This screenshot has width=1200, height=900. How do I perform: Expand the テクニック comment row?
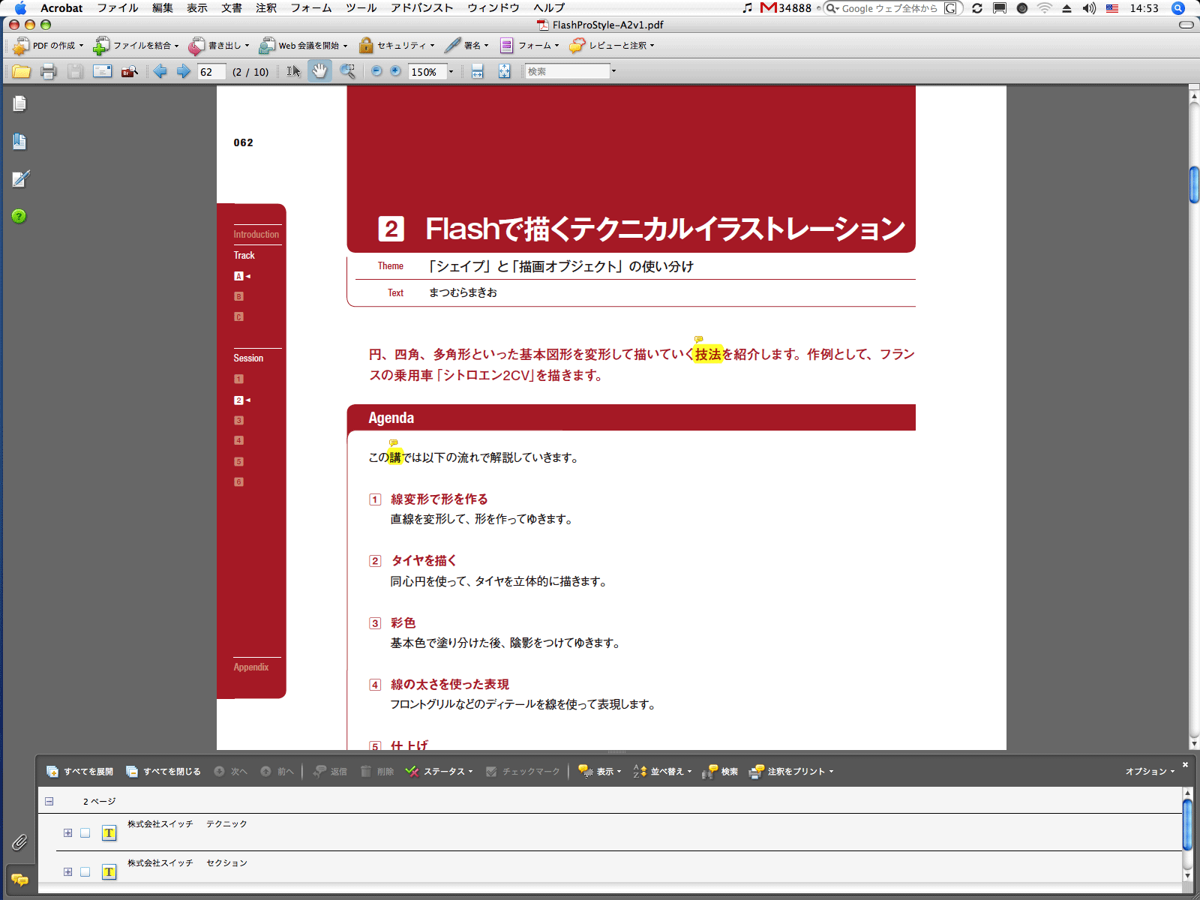[x=67, y=832]
